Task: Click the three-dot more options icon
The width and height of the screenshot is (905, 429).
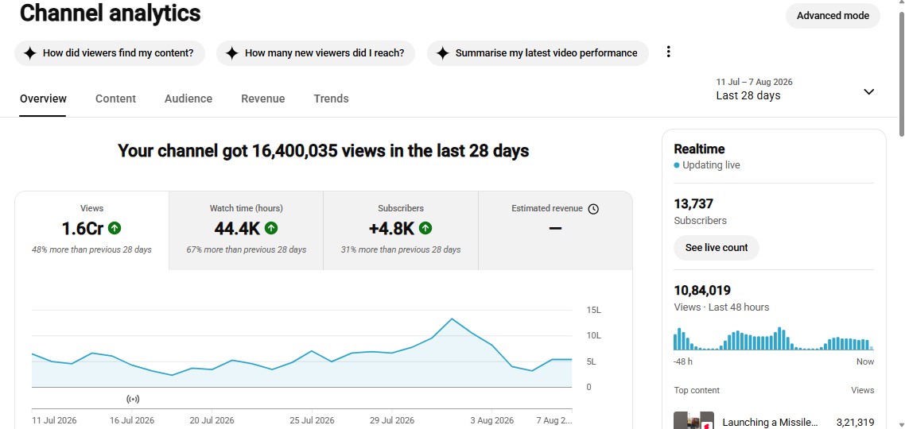Action: point(668,52)
